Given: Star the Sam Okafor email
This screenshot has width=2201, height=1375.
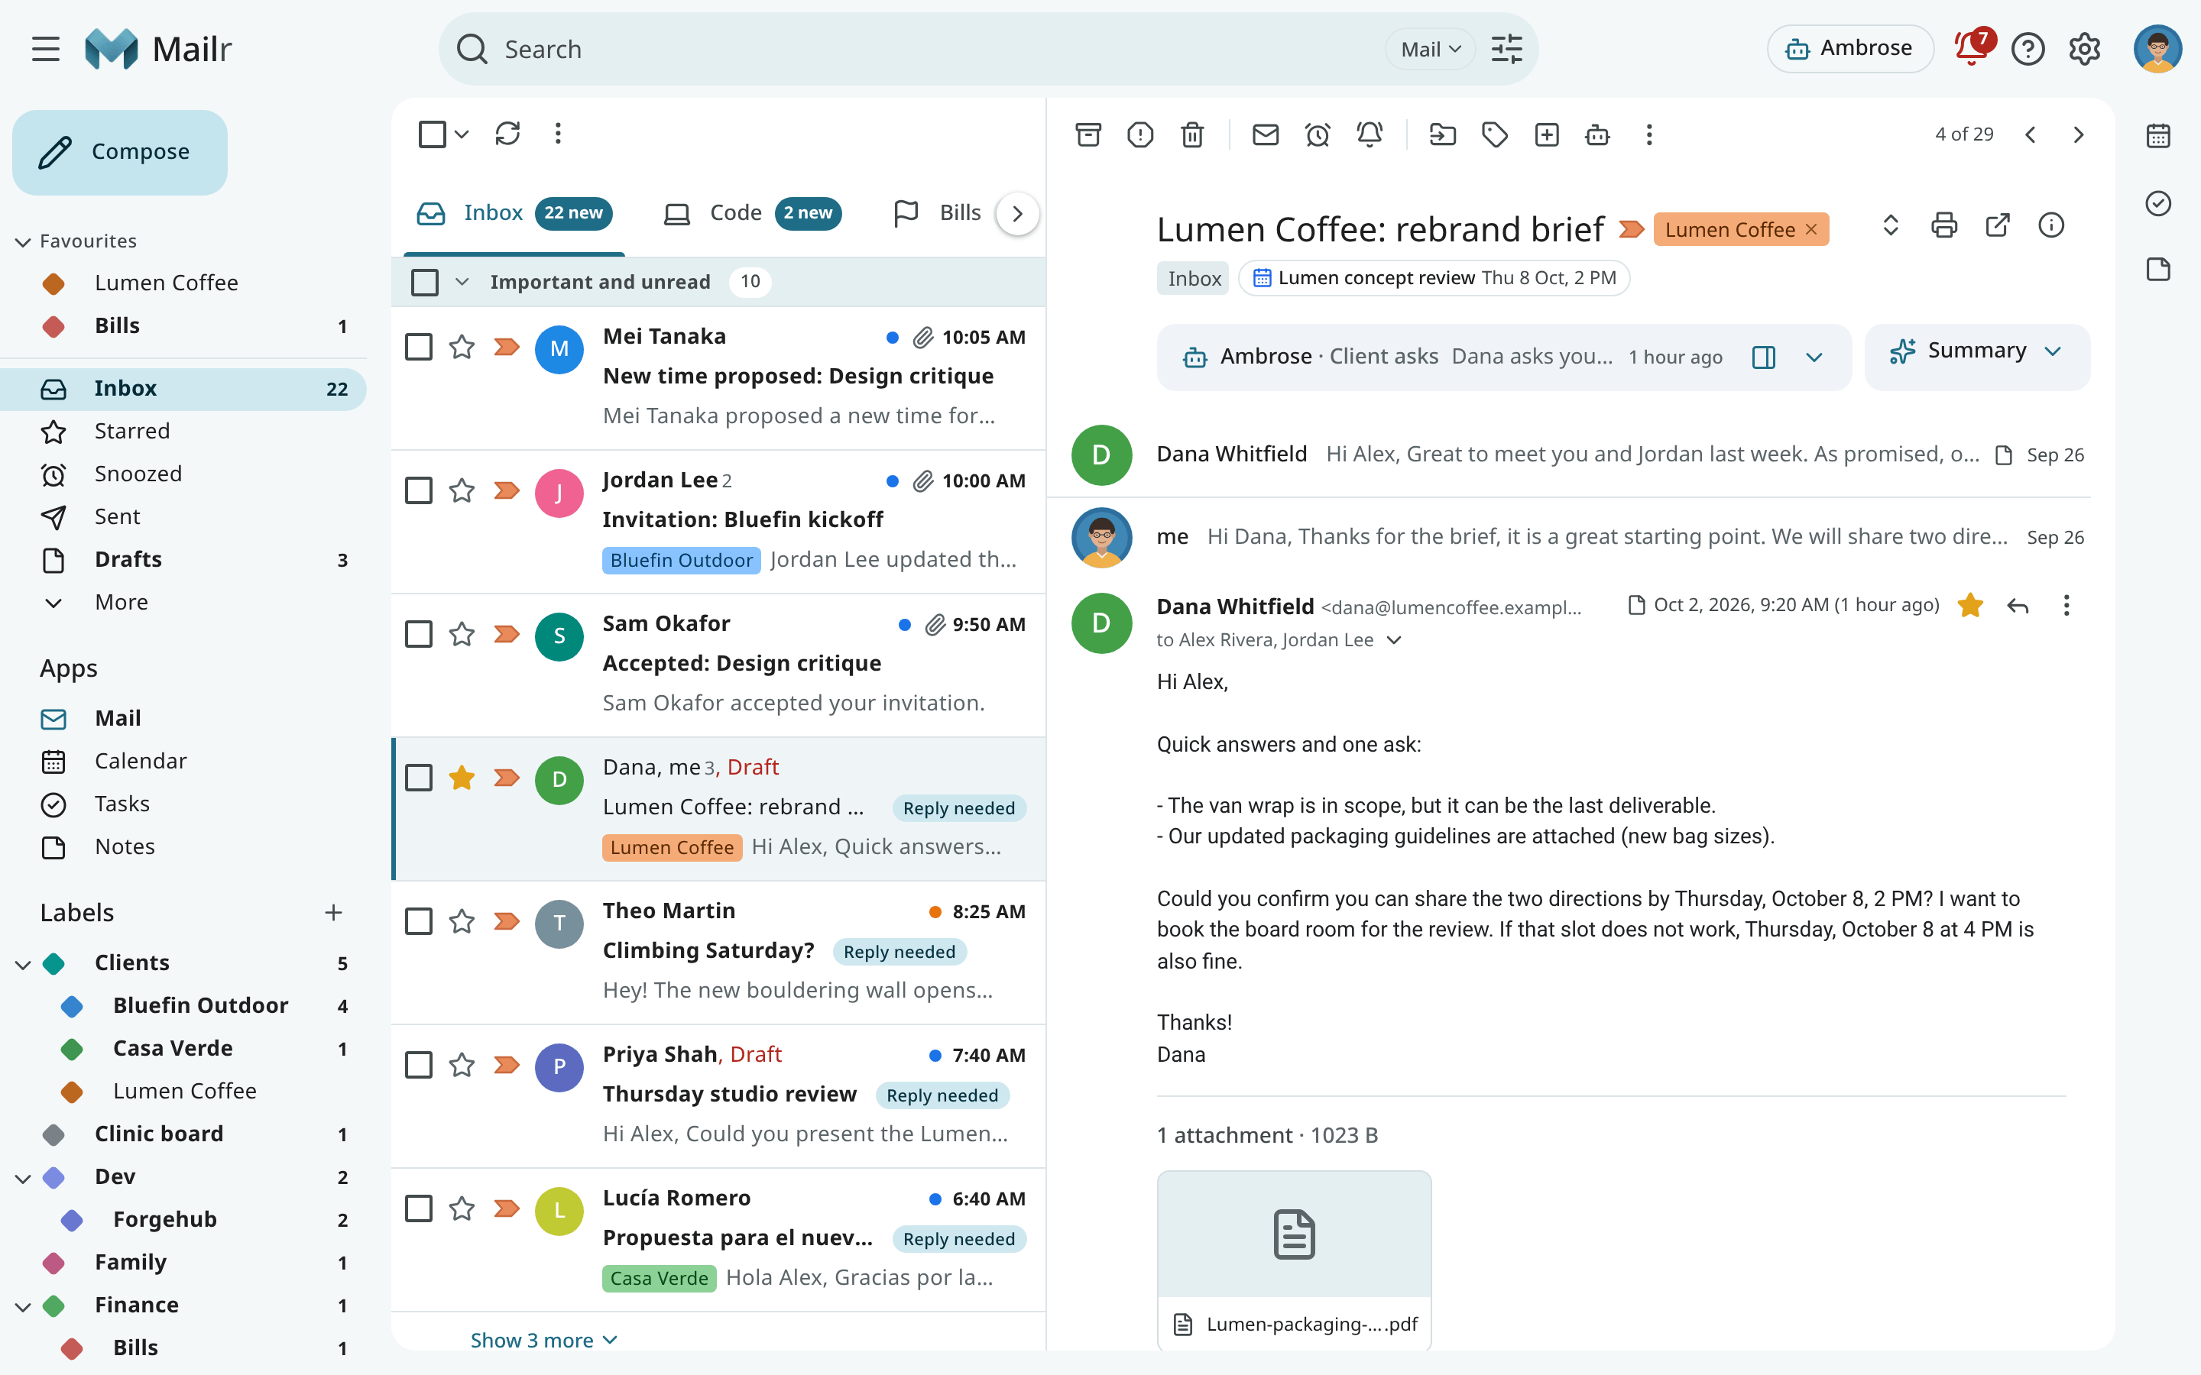Looking at the screenshot, I should [x=462, y=634].
